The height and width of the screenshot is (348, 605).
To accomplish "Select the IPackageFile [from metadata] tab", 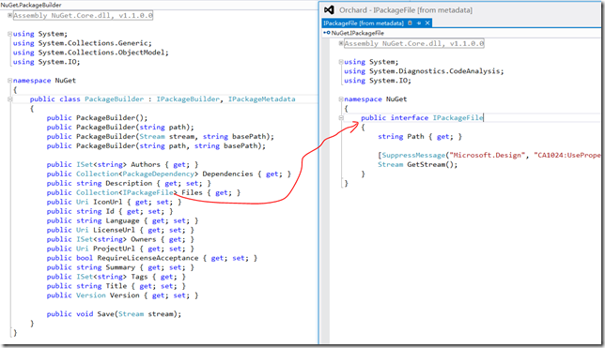I will (364, 23).
